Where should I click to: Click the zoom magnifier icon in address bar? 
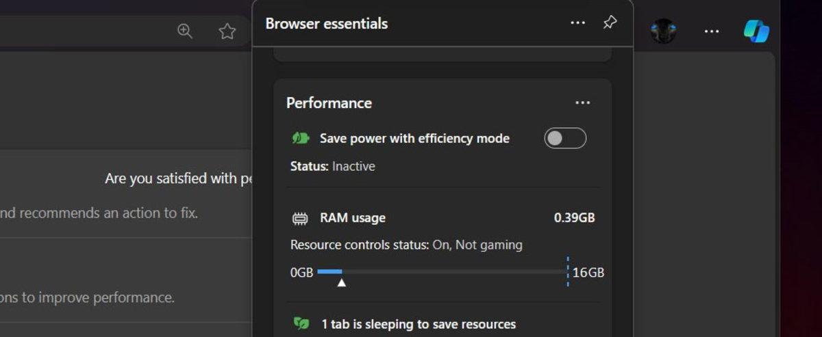[x=185, y=31]
